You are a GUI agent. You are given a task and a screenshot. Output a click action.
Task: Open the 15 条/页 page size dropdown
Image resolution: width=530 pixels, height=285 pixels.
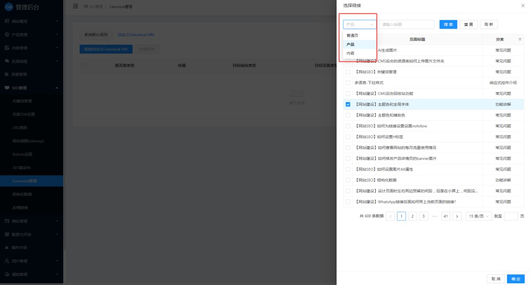point(479,216)
